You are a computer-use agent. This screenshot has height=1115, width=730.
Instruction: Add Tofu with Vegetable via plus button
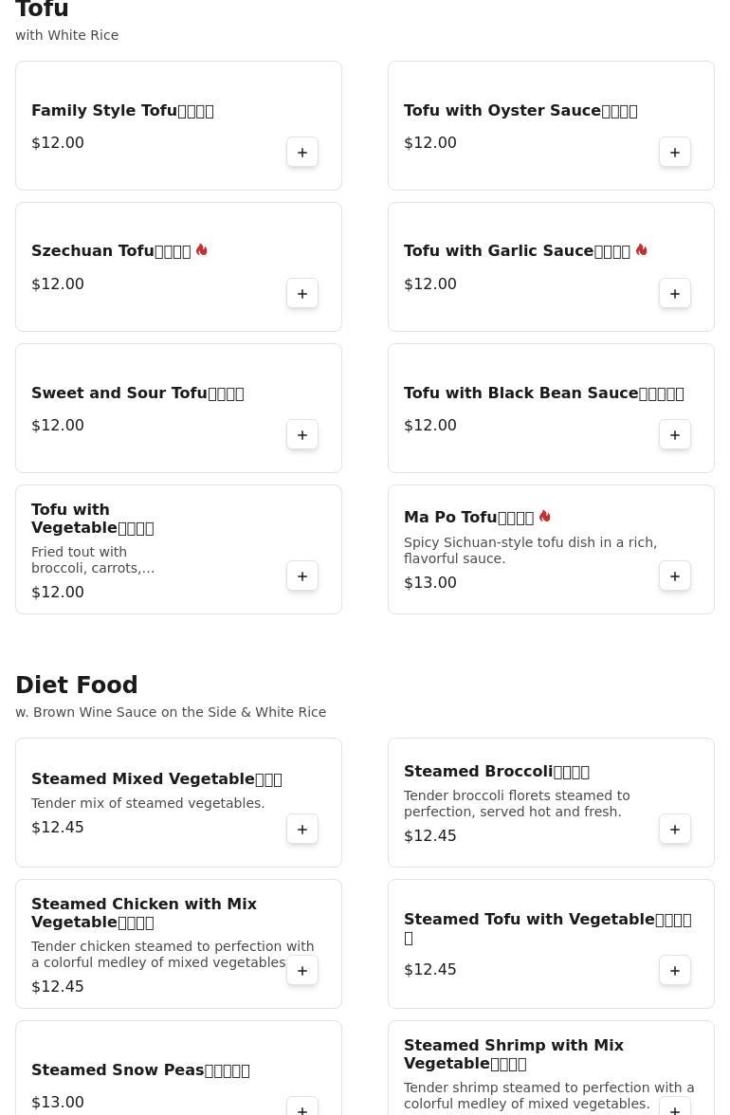pos(302,576)
